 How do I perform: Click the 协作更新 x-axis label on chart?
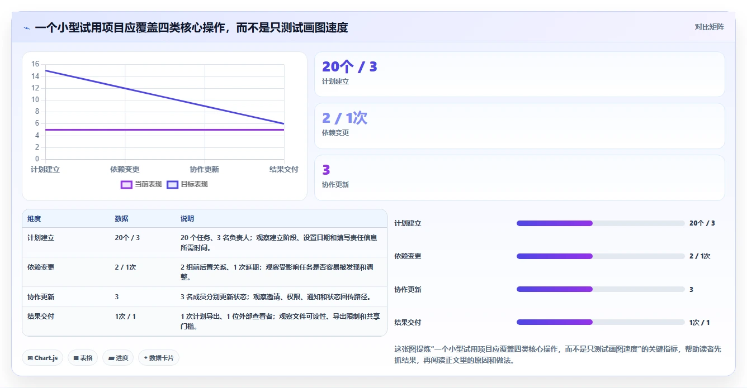point(204,169)
